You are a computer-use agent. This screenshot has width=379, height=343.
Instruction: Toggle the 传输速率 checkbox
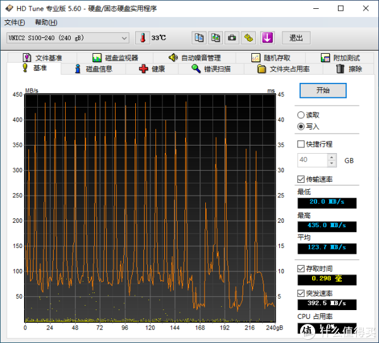301,179
